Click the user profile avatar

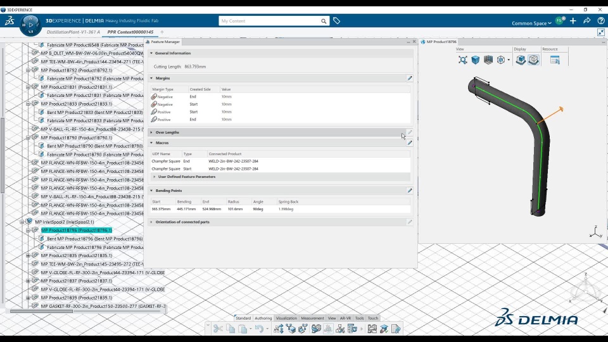click(x=559, y=21)
